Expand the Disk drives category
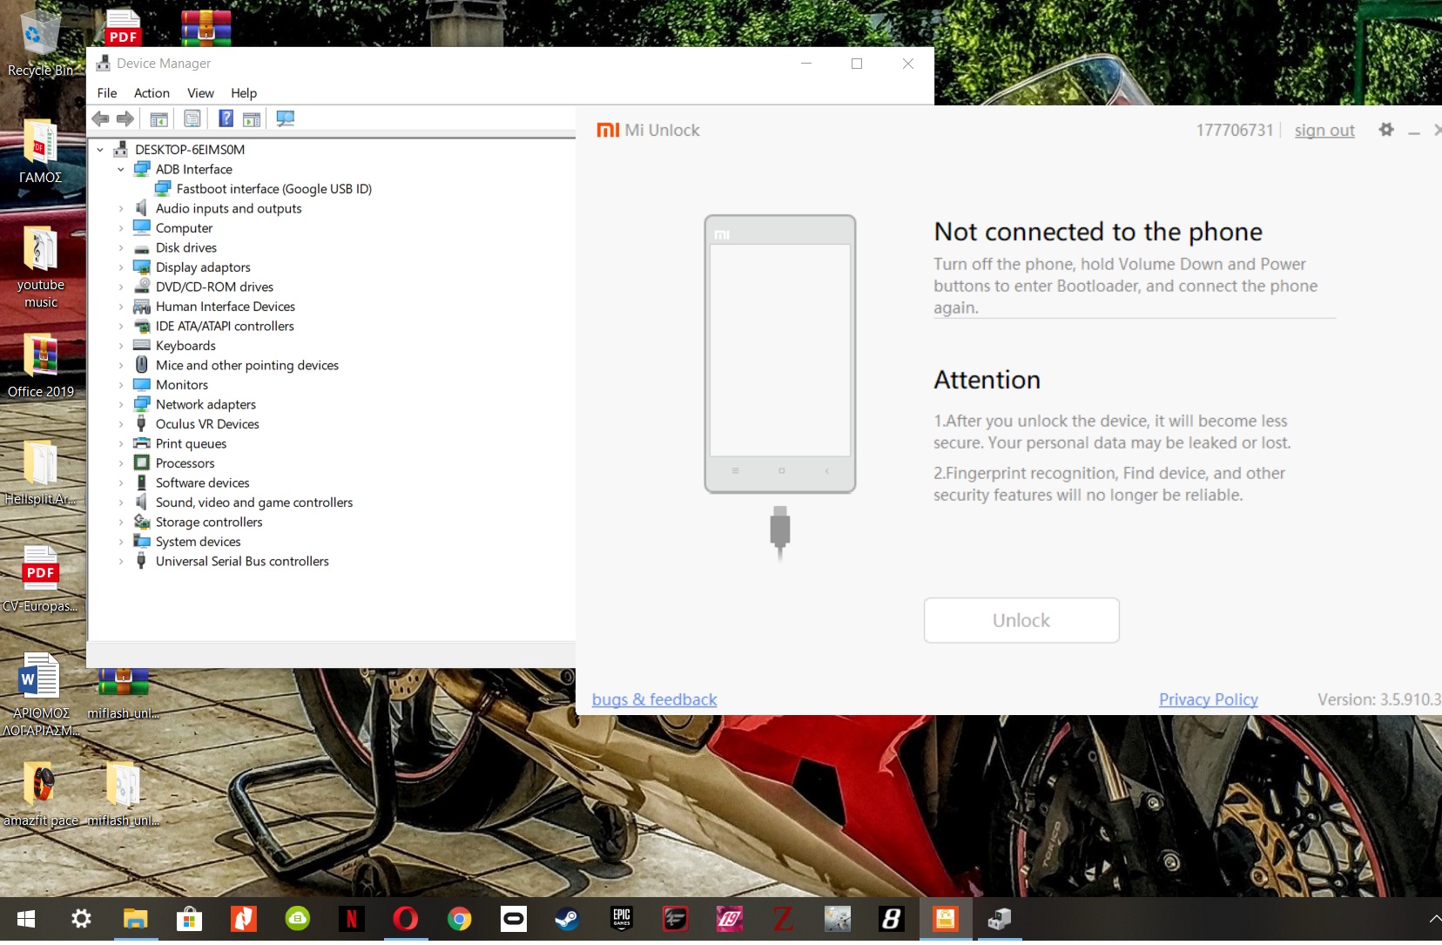The image size is (1442, 945). tap(121, 248)
